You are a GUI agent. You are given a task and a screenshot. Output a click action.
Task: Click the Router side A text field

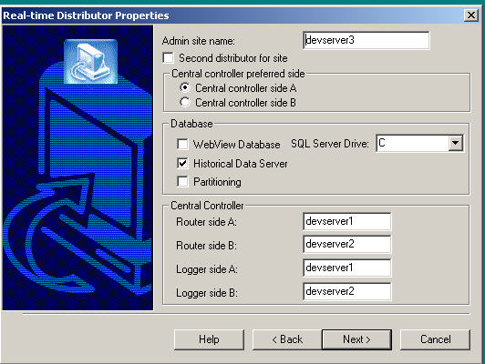click(x=347, y=221)
